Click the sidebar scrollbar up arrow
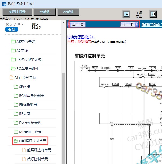 [x=64, y=22]
